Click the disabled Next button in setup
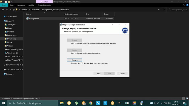189x106 pixels. pyautogui.click(x=109, y=73)
